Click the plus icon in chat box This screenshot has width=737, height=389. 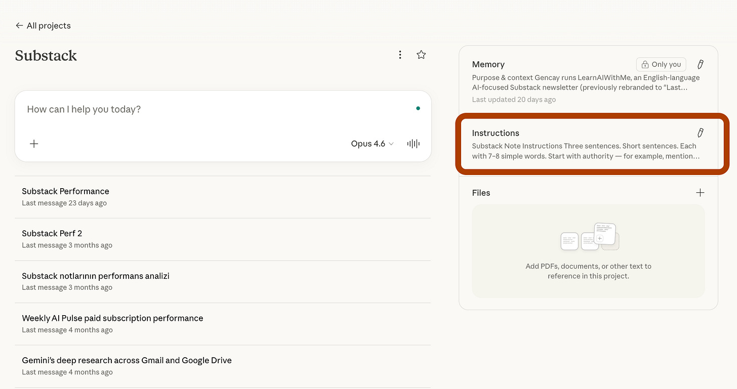(34, 144)
